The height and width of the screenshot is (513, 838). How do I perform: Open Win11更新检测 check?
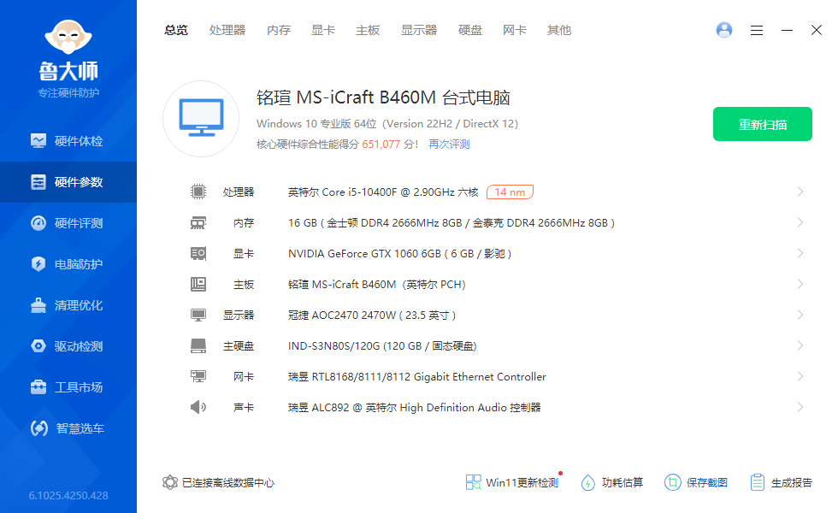tap(512, 482)
